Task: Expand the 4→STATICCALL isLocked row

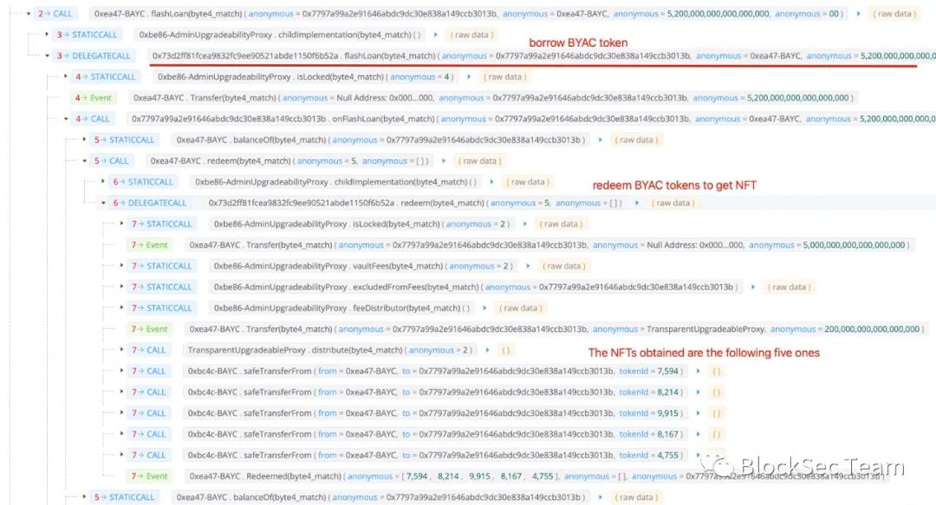Action: (x=66, y=77)
